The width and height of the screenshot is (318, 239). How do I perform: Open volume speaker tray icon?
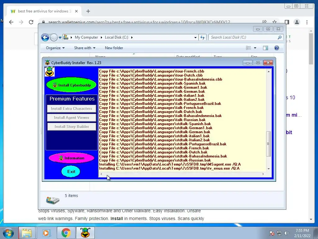(286, 233)
